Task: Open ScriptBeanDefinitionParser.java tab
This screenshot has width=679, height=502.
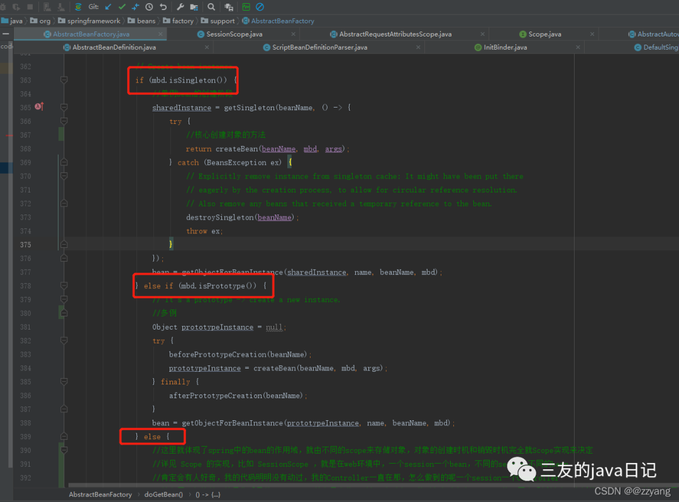Action: click(x=319, y=47)
